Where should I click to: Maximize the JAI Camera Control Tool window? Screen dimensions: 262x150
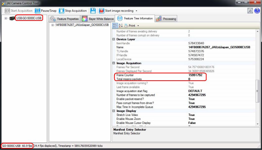point(246,2)
